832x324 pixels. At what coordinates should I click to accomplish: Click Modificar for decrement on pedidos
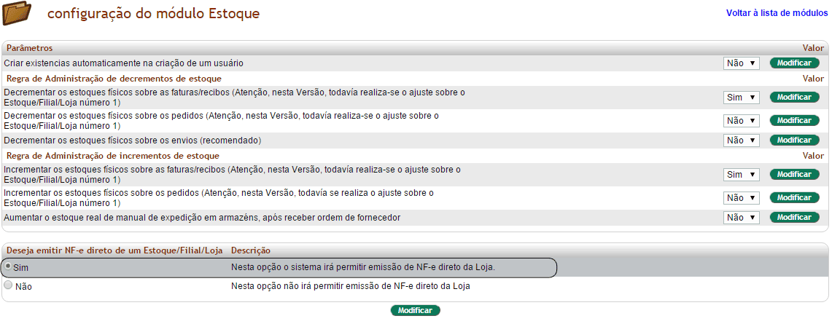pos(794,121)
